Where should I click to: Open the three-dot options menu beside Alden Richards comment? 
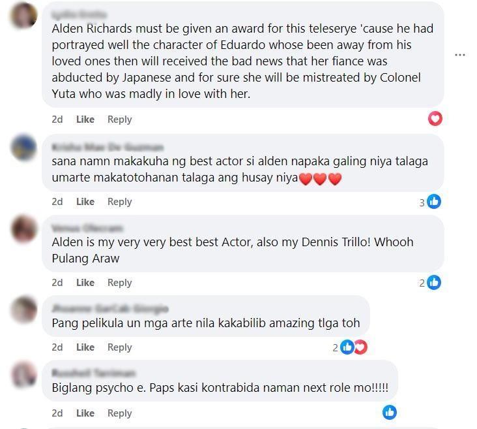point(459,55)
